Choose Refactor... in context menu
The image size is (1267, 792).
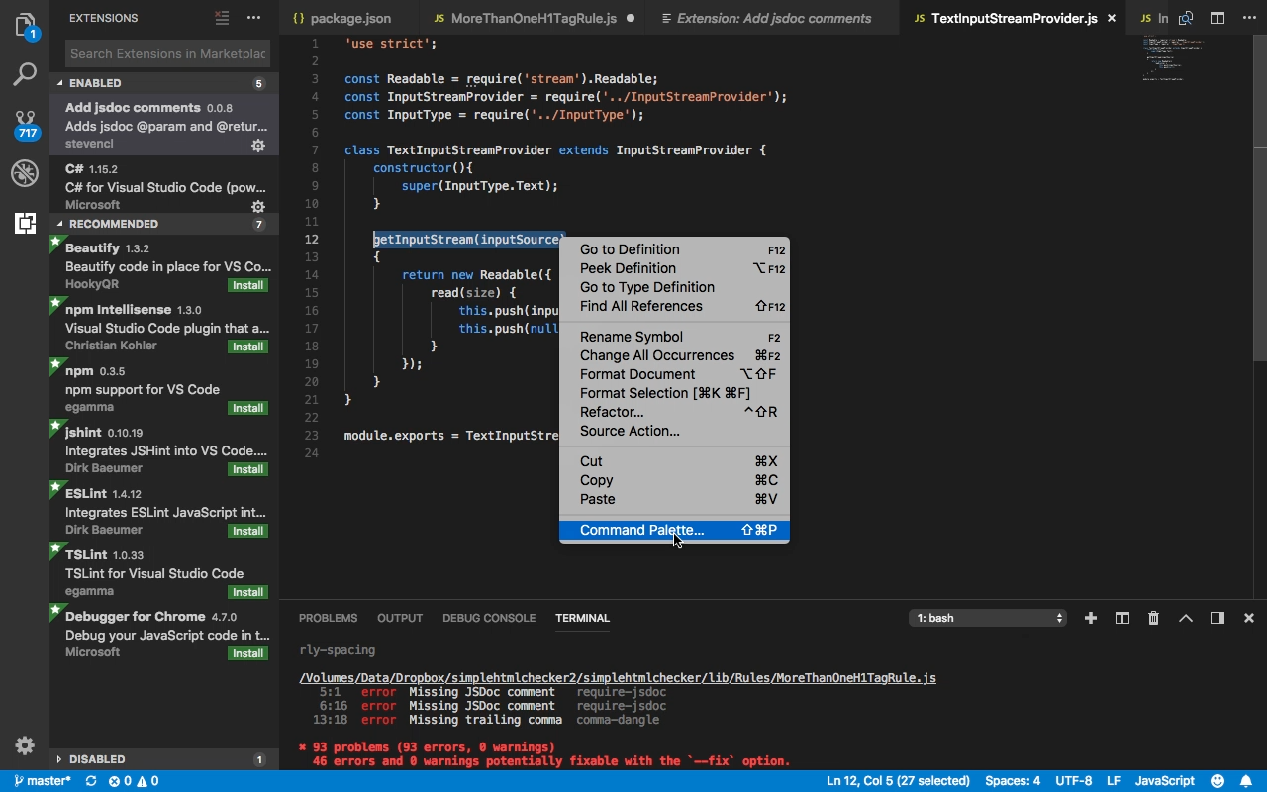click(x=674, y=412)
